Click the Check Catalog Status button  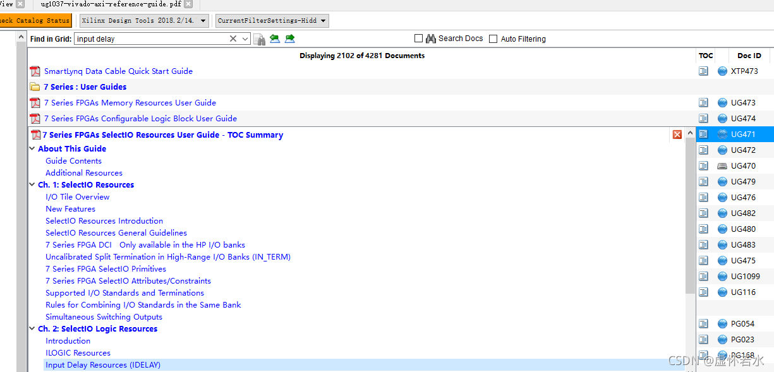(x=35, y=21)
